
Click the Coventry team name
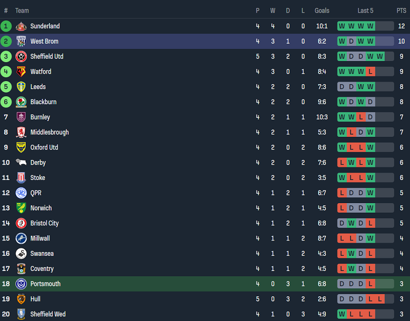coord(42,269)
